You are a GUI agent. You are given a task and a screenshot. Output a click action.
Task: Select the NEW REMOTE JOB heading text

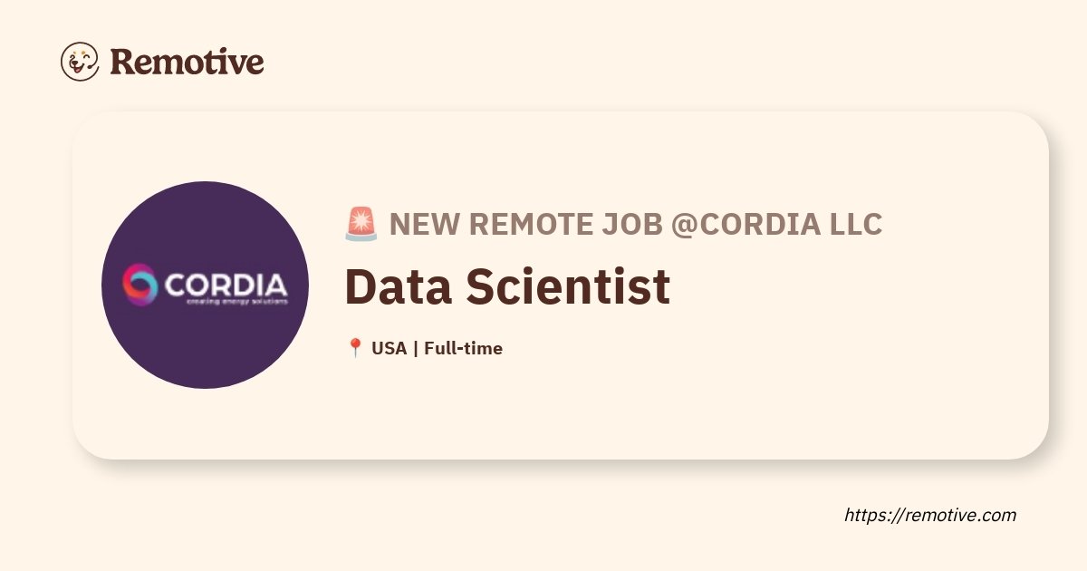tap(525, 224)
